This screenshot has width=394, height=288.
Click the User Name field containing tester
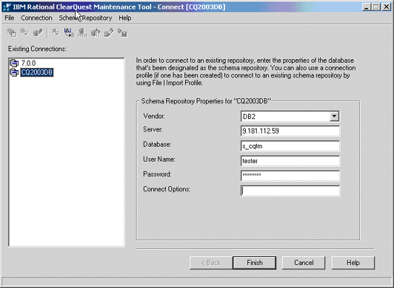(290, 161)
